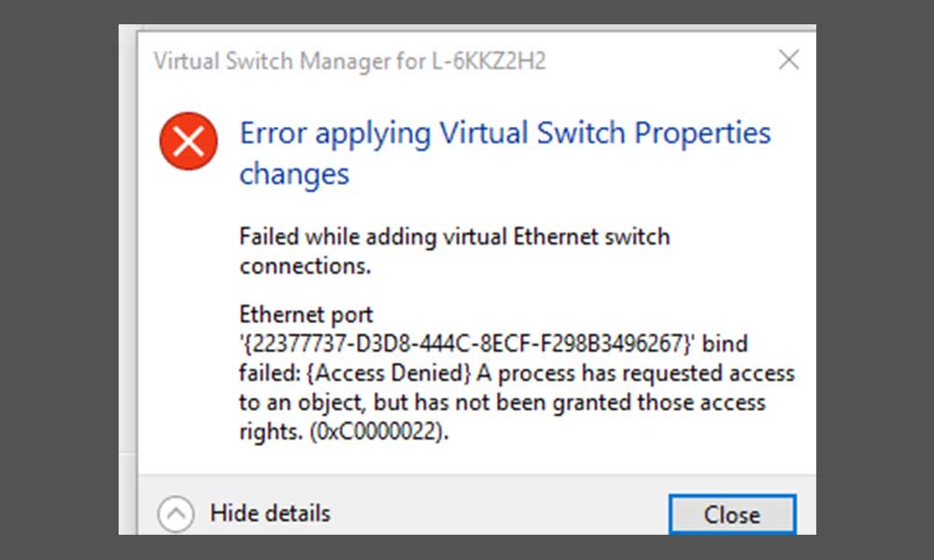Dismiss the error with the Close button

pos(732,514)
